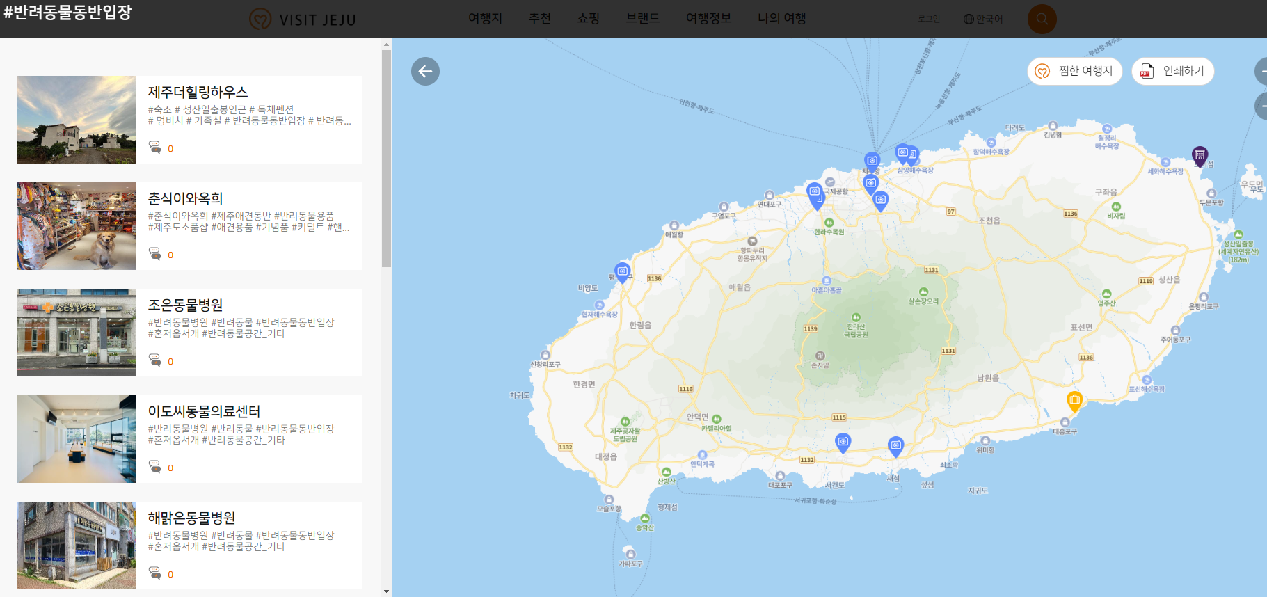
Task: Open the 여행정보 menu
Action: point(708,18)
